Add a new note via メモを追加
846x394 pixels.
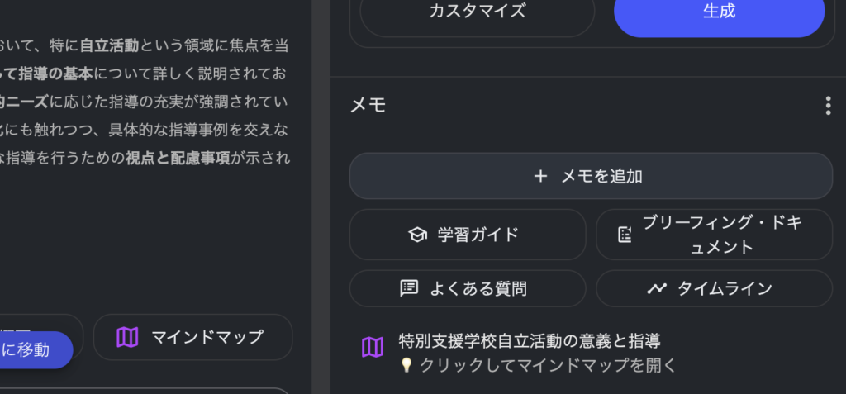pyautogui.click(x=591, y=176)
